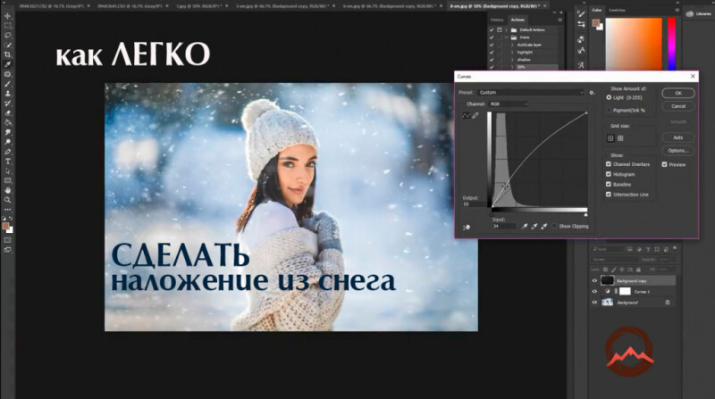Open the Character panel icon in the dock
The image size is (715, 399).
tap(581, 50)
